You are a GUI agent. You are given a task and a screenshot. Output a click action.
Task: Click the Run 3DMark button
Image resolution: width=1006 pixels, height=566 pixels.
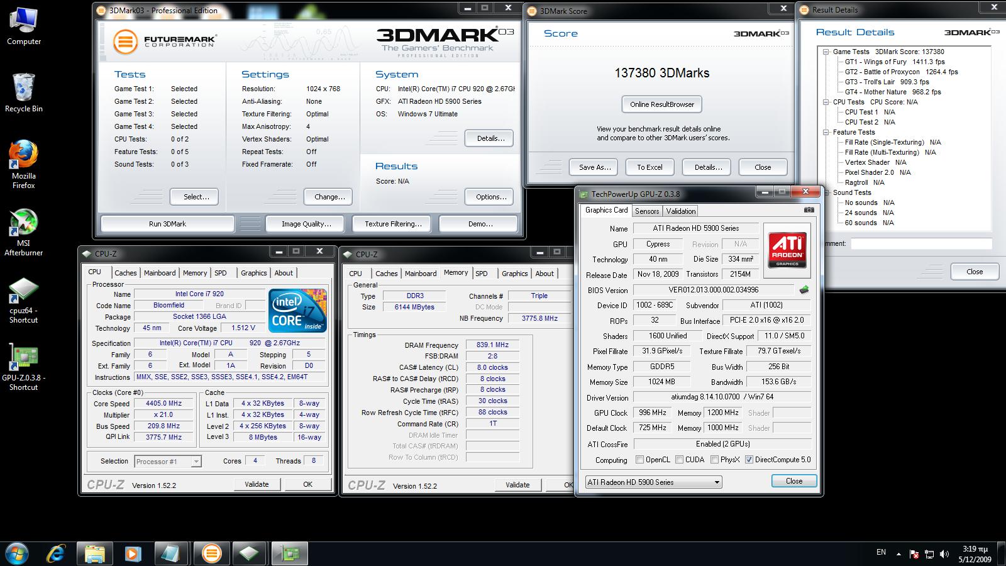tap(167, 224)
